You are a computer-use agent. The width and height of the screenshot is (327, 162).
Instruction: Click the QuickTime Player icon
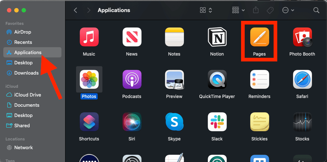217,79
